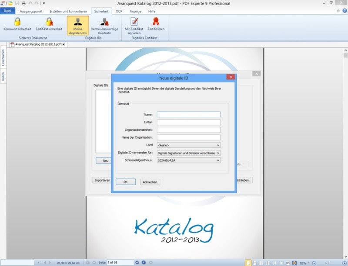Click Importieren in Meine digitalen IDs window
Viewport: 348px width, 266px height.
pos(102,180)
